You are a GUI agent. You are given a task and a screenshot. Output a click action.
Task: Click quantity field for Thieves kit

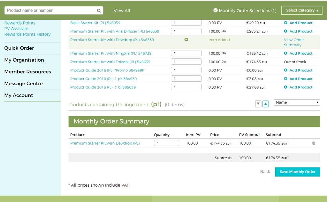186,62
